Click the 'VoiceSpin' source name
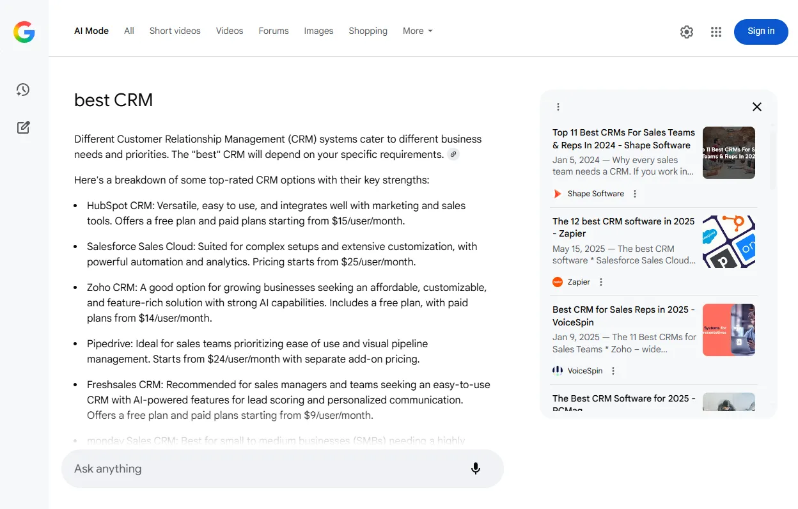Screen dimensions: 798x509 (x=585, y=371)
